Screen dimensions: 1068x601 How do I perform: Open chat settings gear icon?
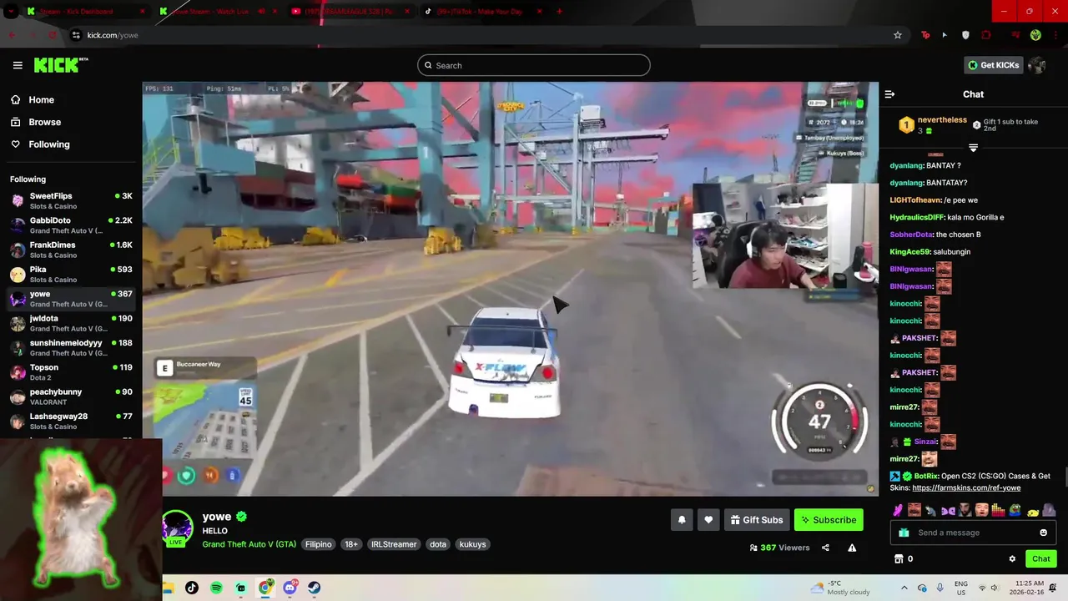(1012, 558)
